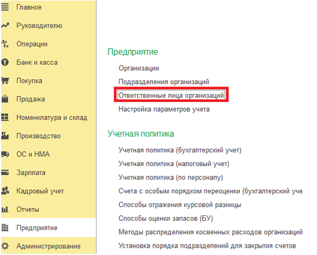Open the Организации link
317x255 pixels.
click(139, 68)
